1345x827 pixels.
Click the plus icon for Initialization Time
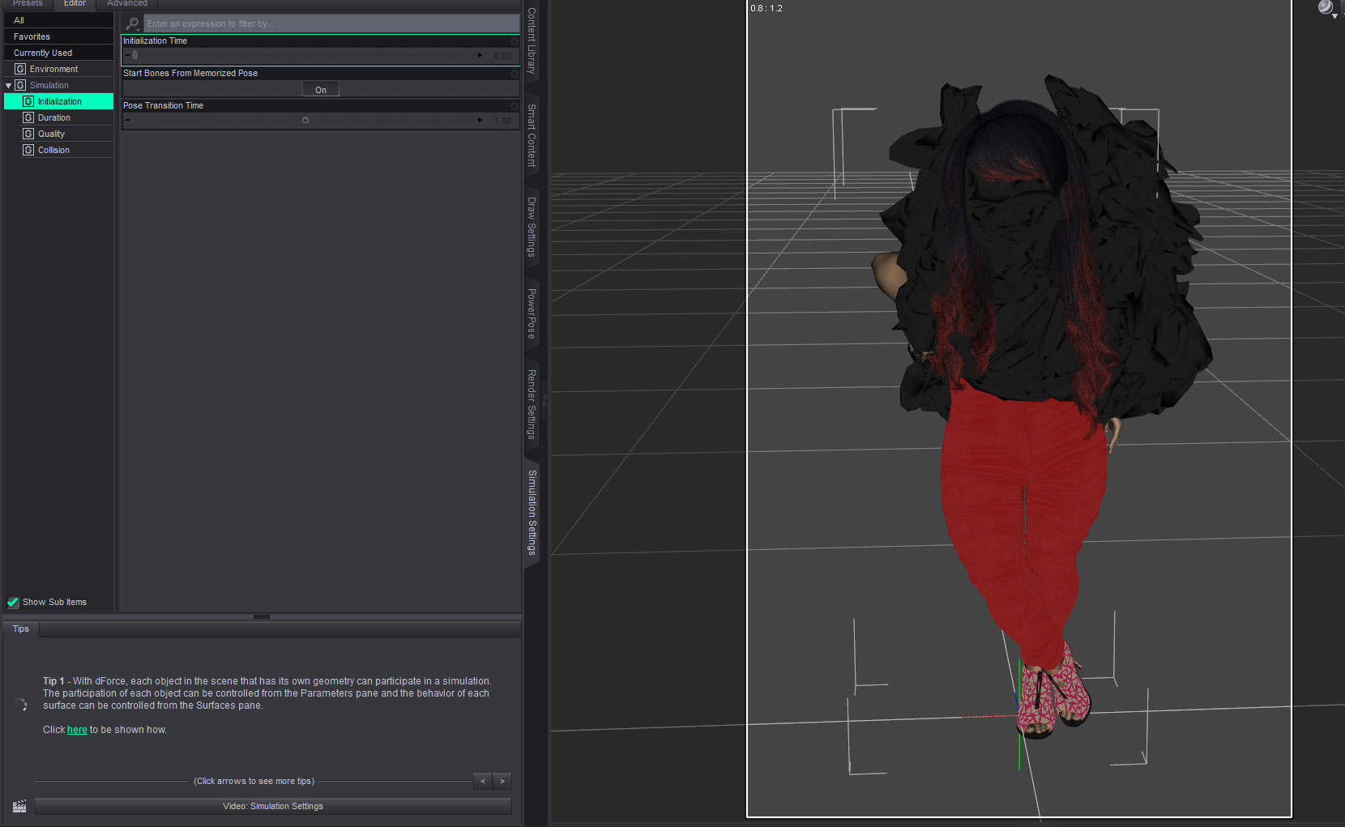(x=480, y=55)
